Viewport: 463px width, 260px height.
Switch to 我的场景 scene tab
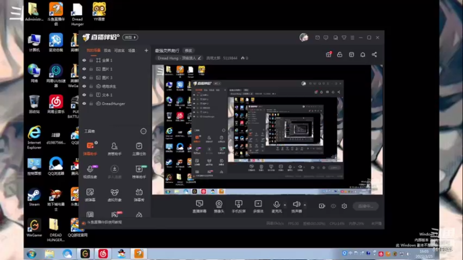point(93,51)
